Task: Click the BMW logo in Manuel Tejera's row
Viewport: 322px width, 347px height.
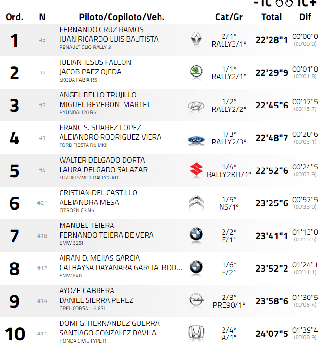Action: (x=196, y=235)
